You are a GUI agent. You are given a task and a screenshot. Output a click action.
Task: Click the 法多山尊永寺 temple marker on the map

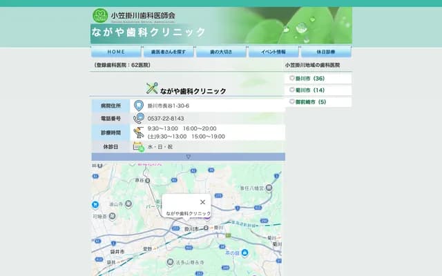170,262
